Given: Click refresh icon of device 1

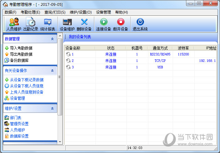Looking at the screenshot, I should pos(69,54).
